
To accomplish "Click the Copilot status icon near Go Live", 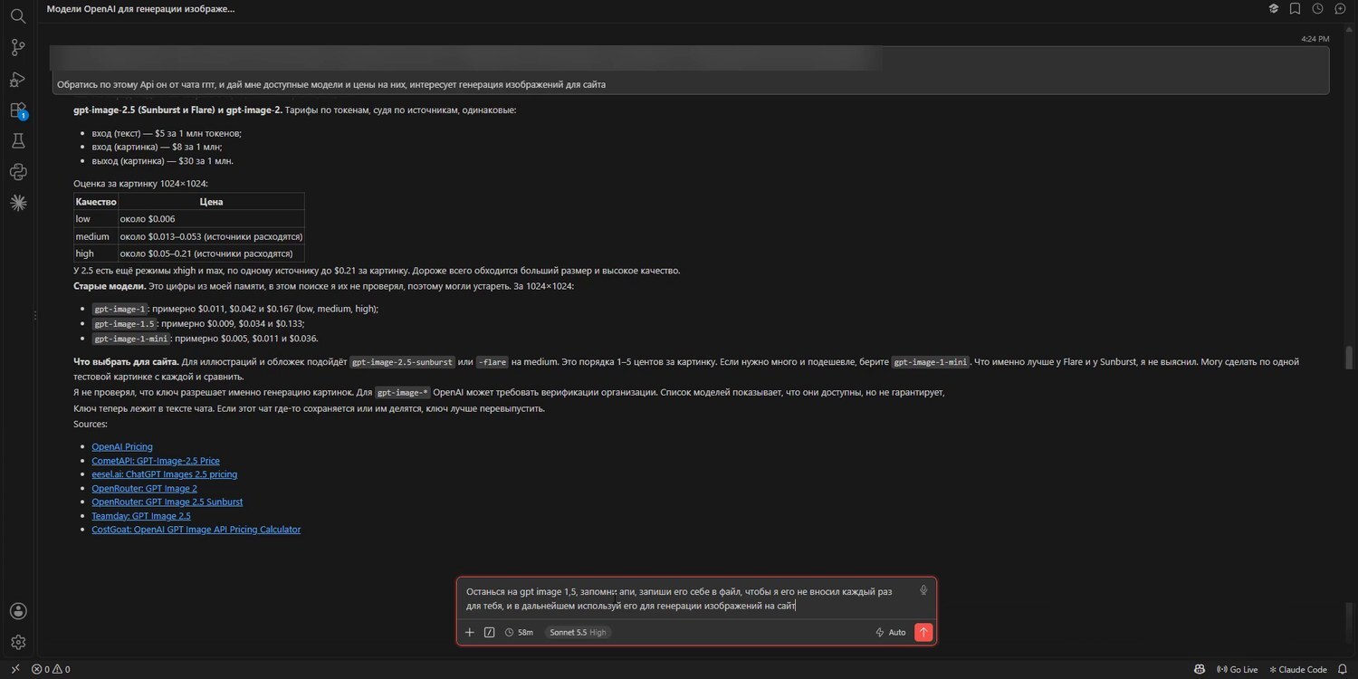I will coord(1200,670).
